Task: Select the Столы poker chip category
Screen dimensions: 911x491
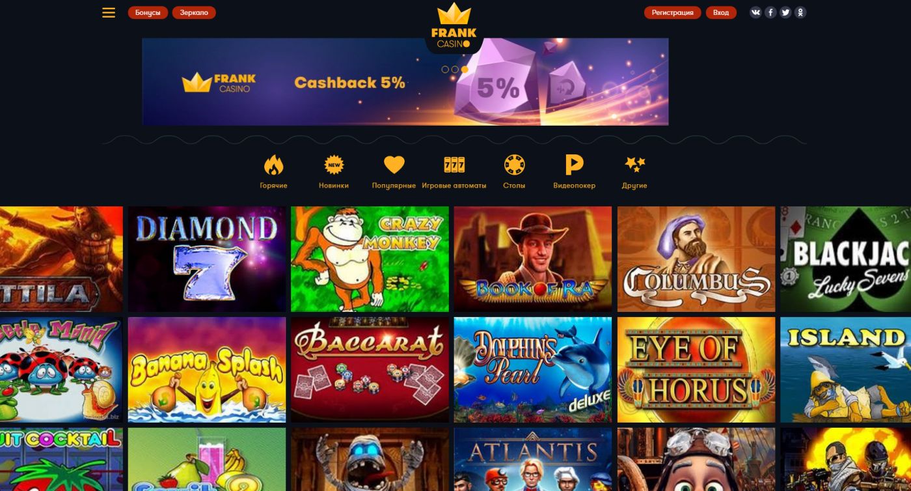Action: [514, 172]
